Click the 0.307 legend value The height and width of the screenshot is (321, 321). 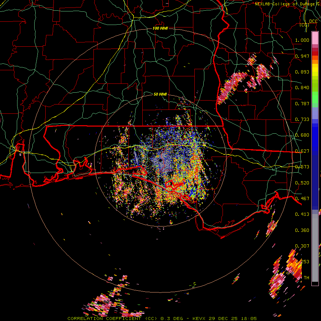click(302, 246)
